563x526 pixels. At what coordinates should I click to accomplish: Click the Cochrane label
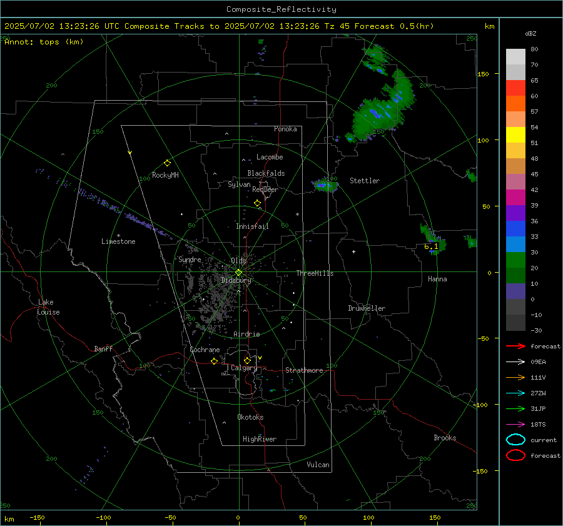(205, 350)
